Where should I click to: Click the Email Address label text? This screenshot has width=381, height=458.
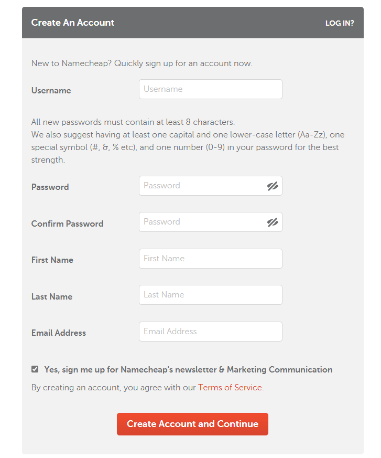[58, 333]
